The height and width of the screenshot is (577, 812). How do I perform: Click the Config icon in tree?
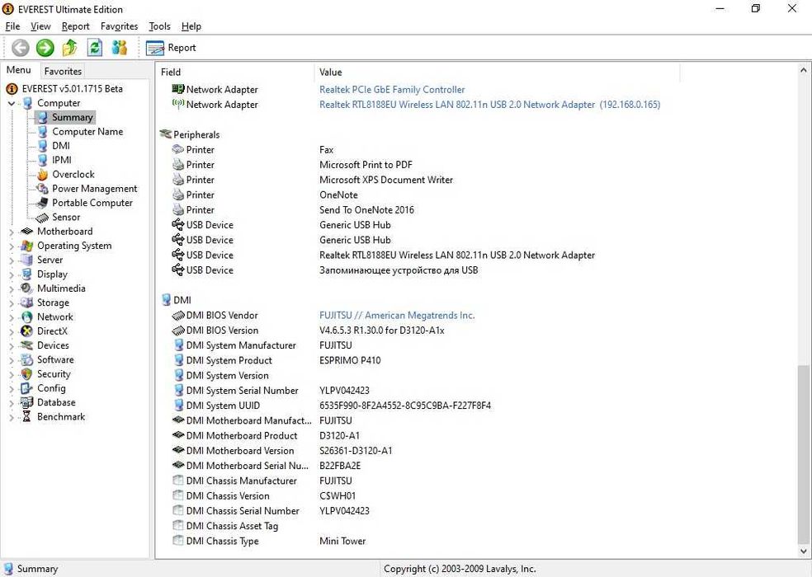pos(27,388)
